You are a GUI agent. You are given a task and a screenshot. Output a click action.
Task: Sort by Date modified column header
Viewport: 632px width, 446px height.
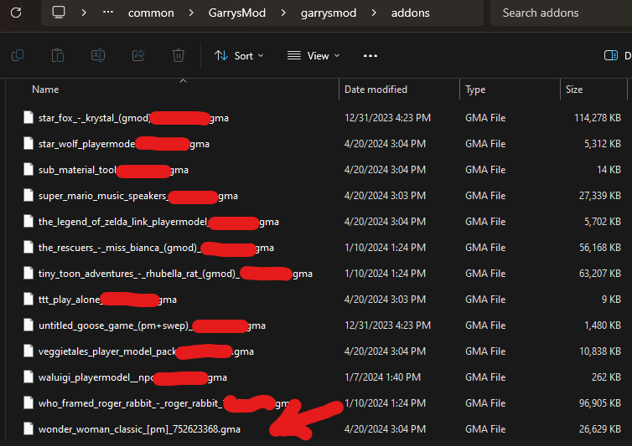tap(376, 90)
